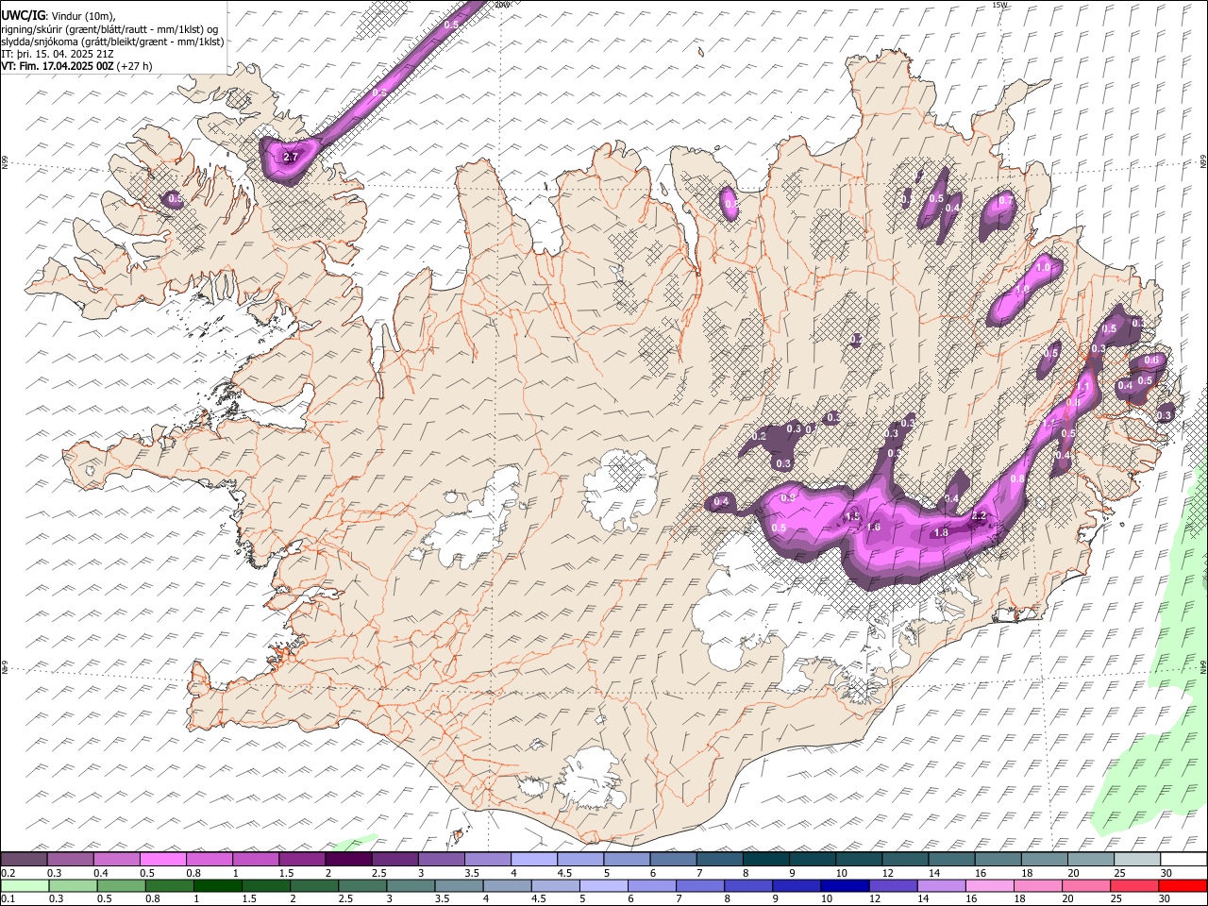Click the grey-green 3–3.5 swatch, bottom row

point(411,886)
